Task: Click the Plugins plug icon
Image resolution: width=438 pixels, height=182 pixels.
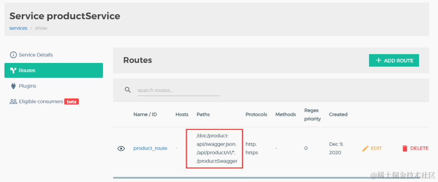Action: click(13, 86)
